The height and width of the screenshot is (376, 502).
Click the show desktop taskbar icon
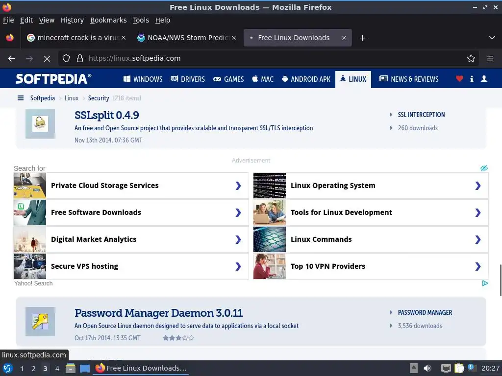[x=84, y=369]
